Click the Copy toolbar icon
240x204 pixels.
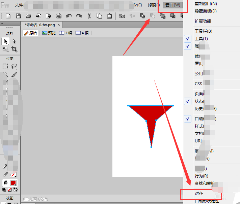click(99, 16)
